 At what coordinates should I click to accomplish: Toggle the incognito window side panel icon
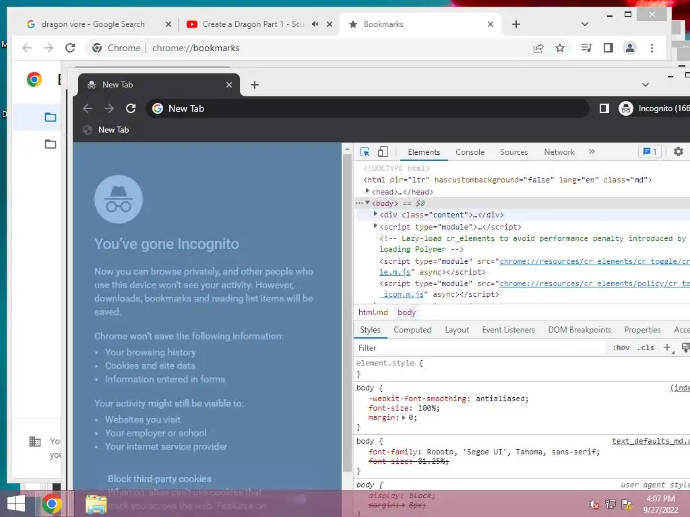604,108
